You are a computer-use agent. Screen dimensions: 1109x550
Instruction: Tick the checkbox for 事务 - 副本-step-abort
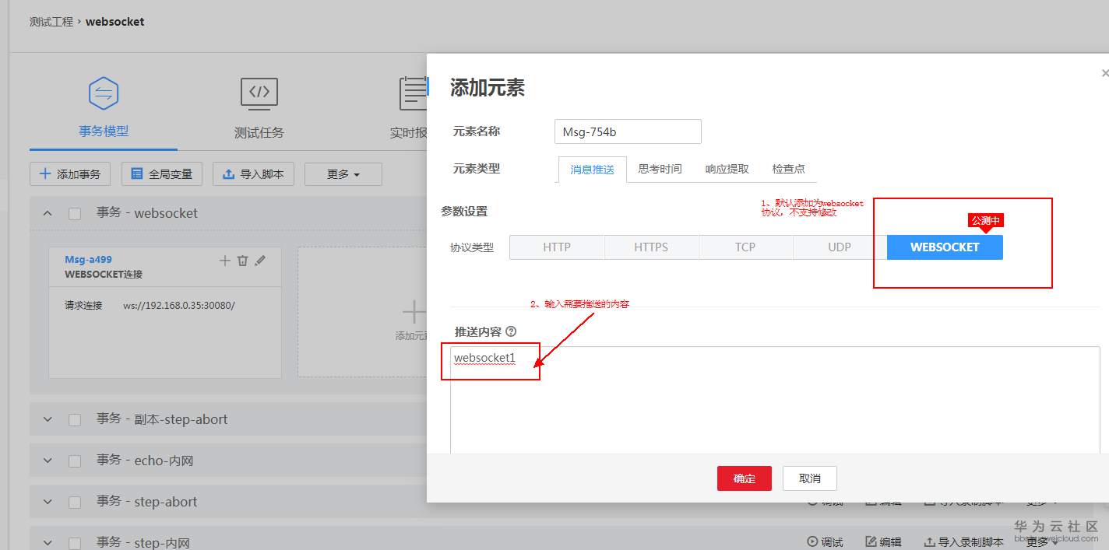(x=75, y=420)
